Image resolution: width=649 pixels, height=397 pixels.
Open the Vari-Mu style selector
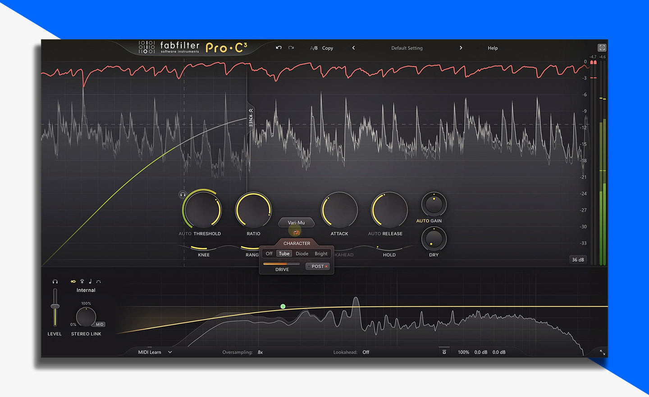pyautogui.click(x=296, y=222)
